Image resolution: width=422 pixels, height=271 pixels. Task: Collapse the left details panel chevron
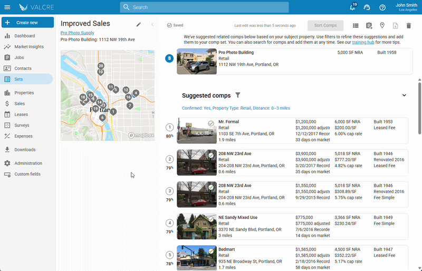point(152,24)
